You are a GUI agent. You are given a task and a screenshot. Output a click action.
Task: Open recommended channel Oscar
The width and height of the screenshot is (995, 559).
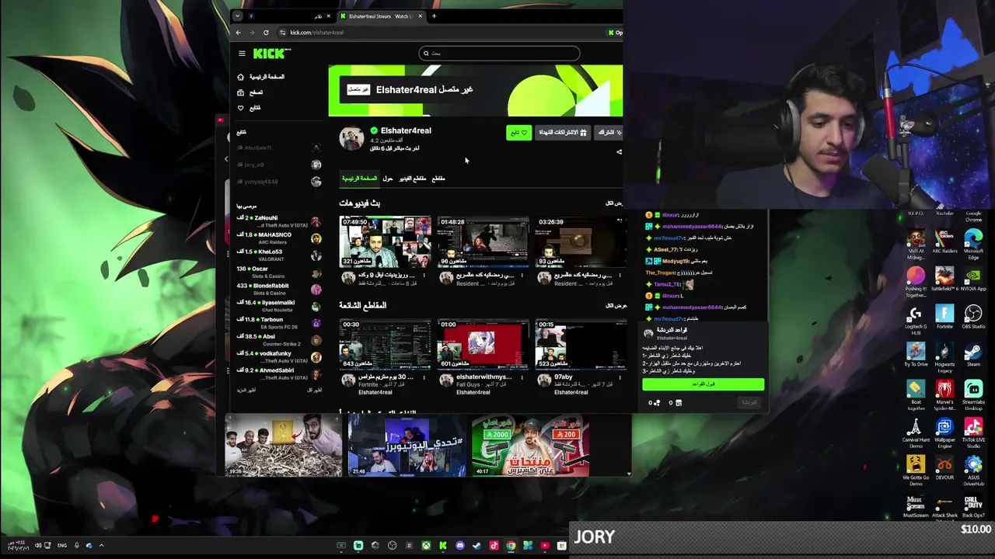(x=278, y=273)
